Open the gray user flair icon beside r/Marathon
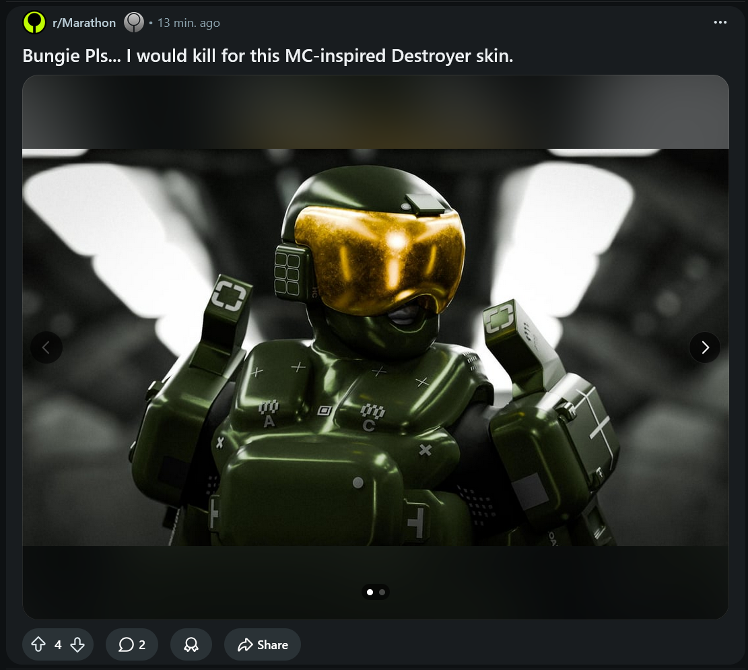748x670 pixels. coord(134,22)
